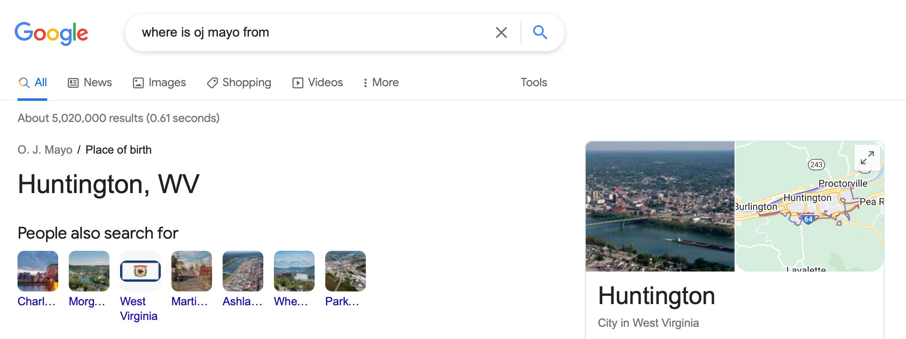The width and height of the screenshot is (906, 339).
Task: Open the More search options menu
Action: coord(381,83)
